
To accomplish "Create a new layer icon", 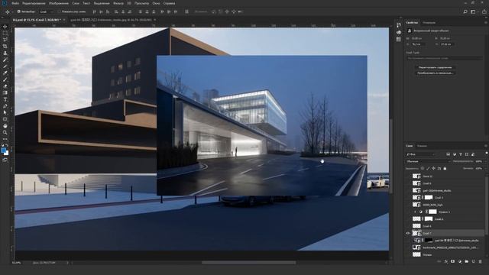I will click(x=474, y=261).
